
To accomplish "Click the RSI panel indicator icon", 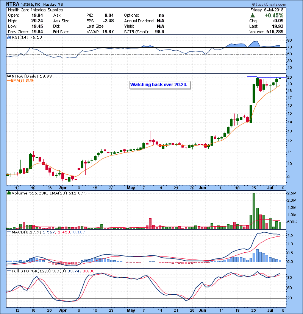I will (9, 37).
